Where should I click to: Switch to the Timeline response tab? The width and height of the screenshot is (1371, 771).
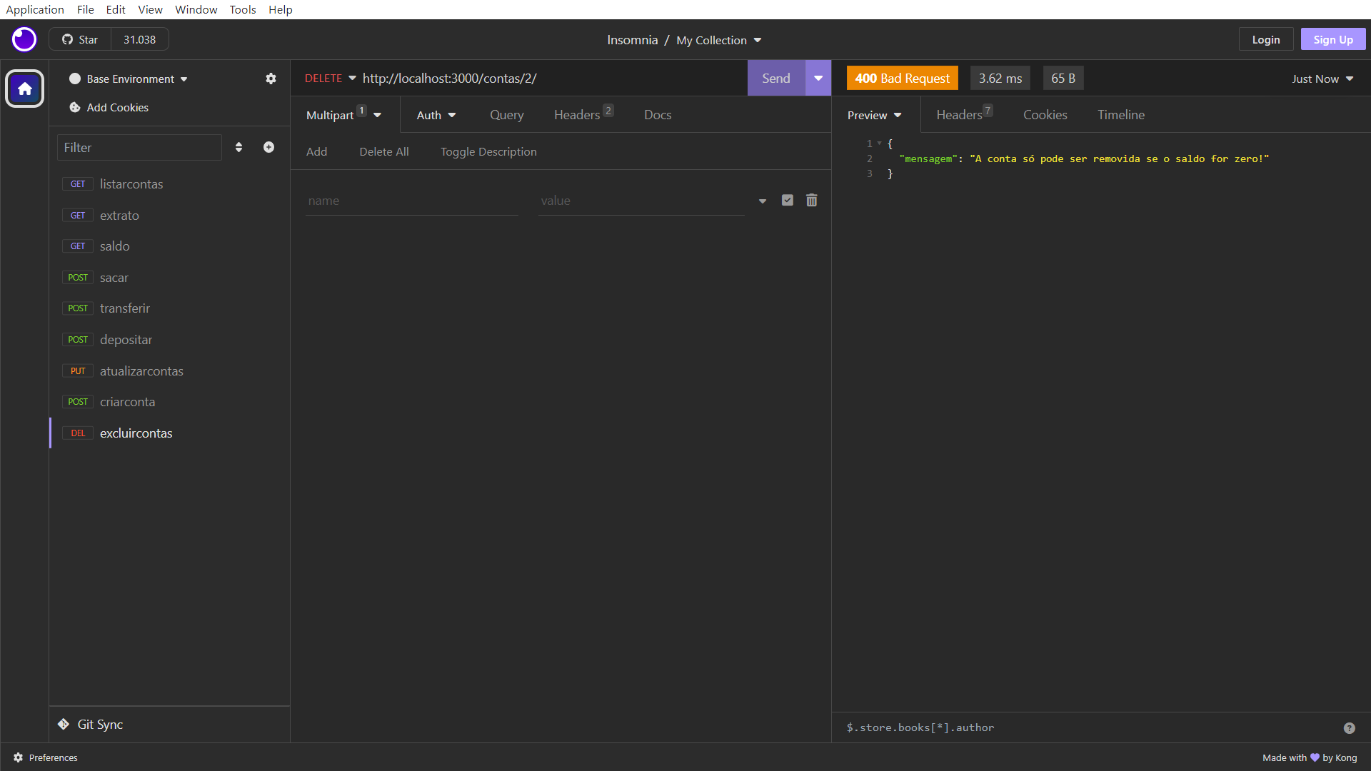1120,115
